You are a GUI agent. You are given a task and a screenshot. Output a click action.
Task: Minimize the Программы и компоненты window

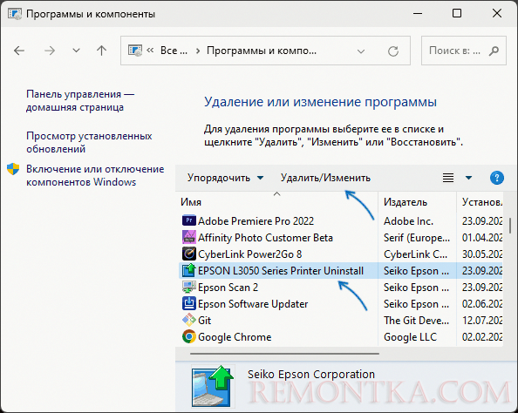click(x=418, y=14)
